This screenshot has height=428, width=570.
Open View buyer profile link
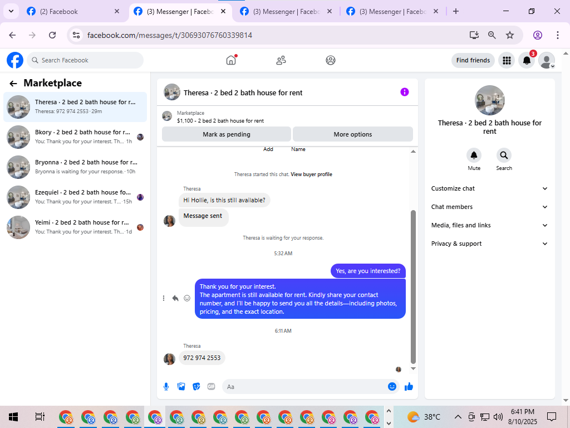[x=311, y=174]
